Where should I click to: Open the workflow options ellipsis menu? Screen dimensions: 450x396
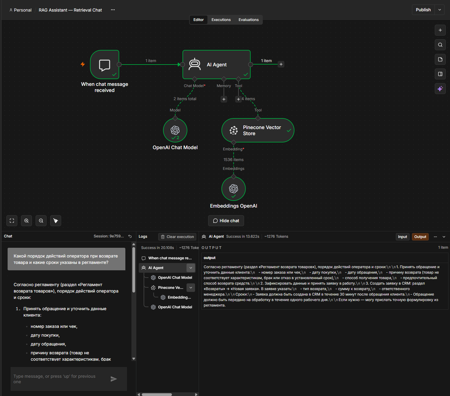[113, 10]
